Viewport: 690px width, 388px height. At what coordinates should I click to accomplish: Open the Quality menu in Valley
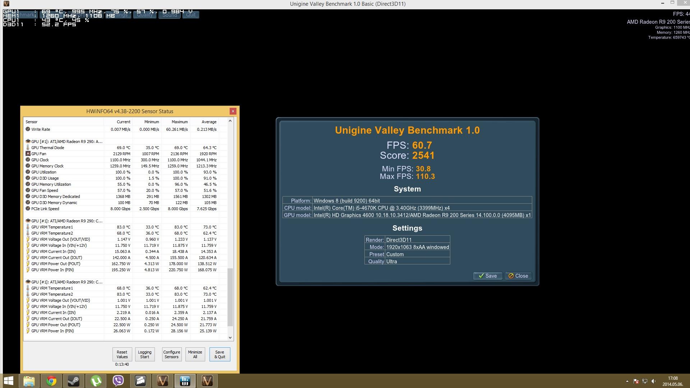point(145,15)
